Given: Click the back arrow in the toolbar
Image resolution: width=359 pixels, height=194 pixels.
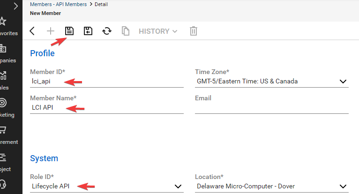Looking at the screenshot, I should click(x=32, y=31).
